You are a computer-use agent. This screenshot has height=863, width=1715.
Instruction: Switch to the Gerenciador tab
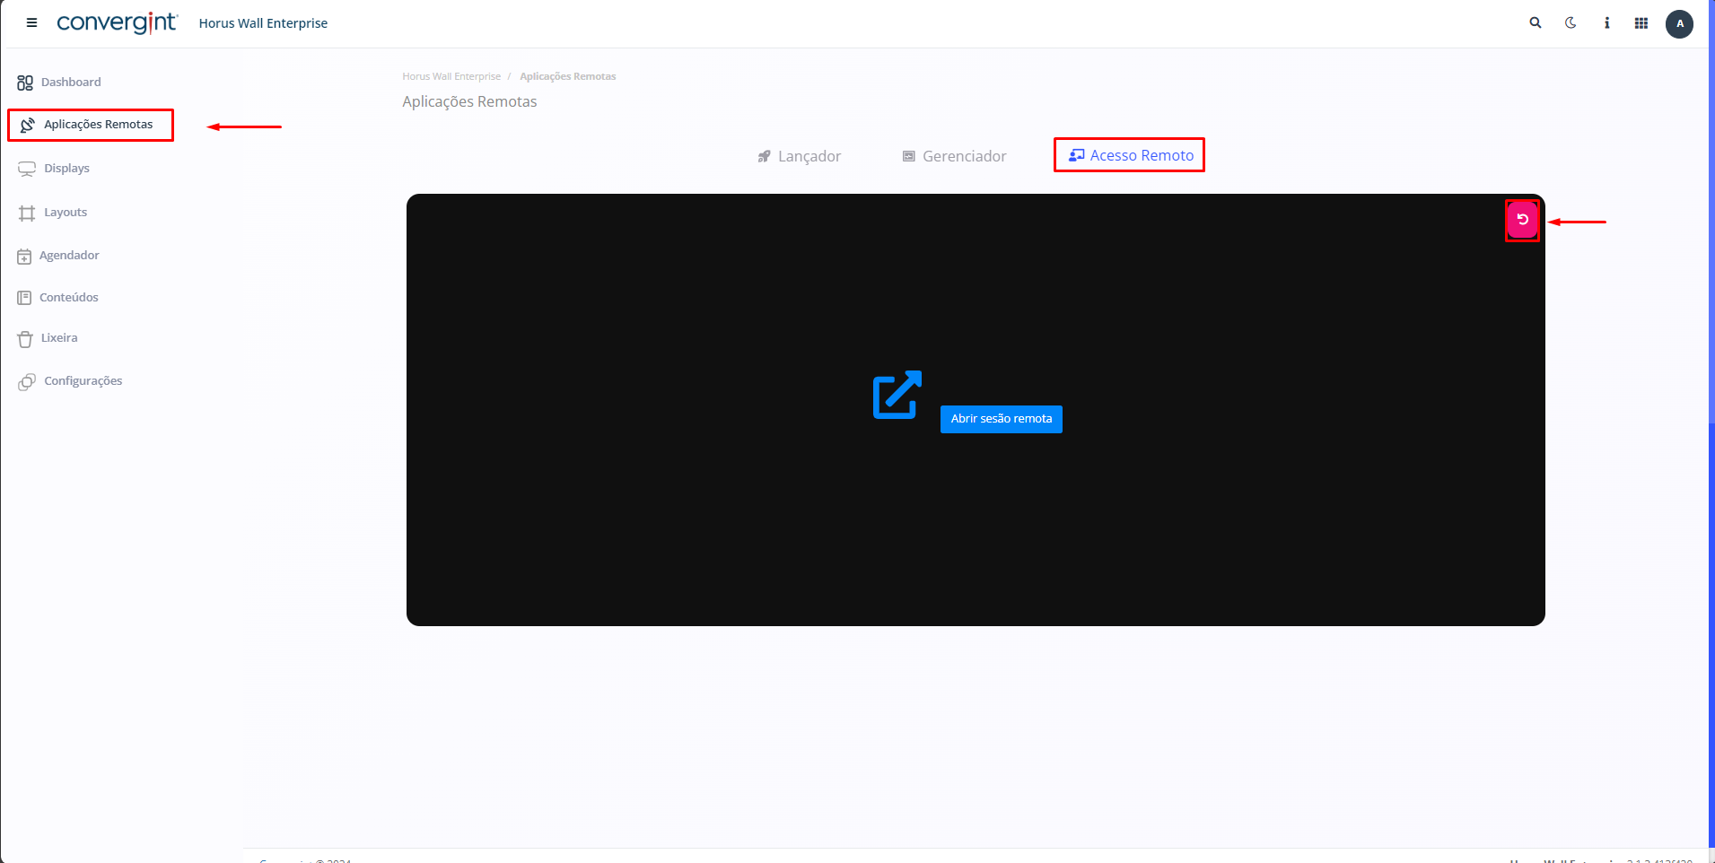click(x=954, y=156)
